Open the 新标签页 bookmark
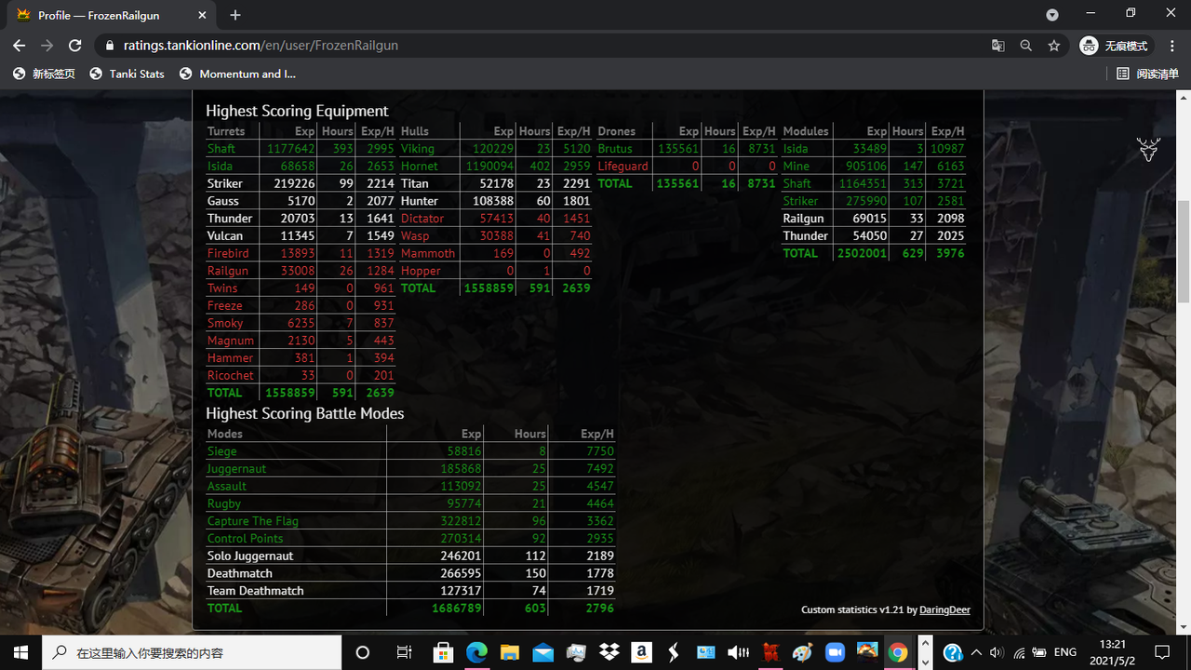 [44, 74]
